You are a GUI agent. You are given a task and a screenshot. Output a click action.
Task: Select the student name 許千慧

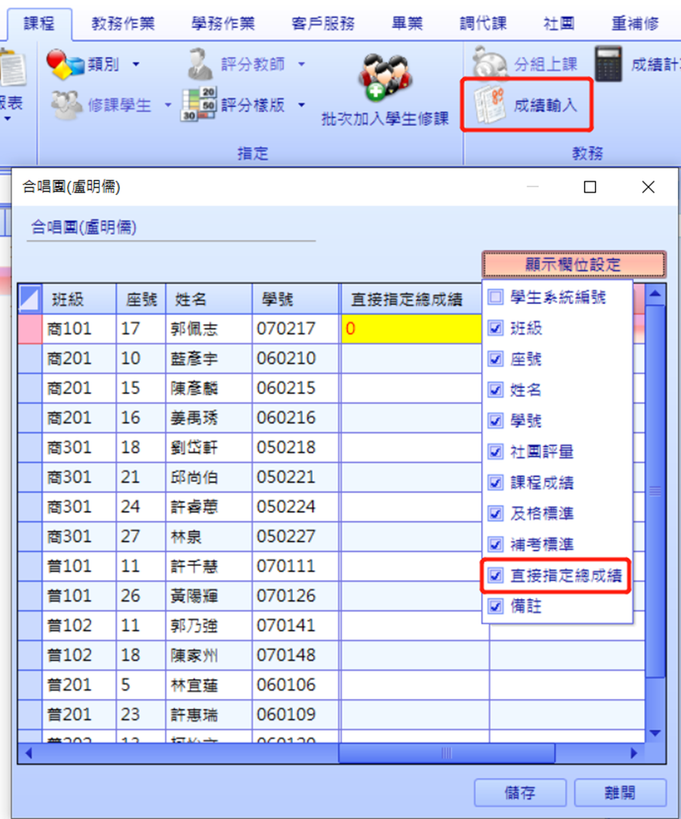[x=194, y=566]
